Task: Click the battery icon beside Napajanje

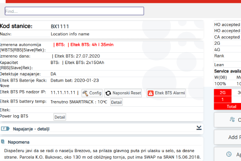Action: tap(5, 129)
